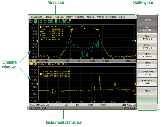The height and width of the screenshot is (127, 162).
Task: Click the cent 4.3115526 GHz readout
Action: (x=52, y=31)
